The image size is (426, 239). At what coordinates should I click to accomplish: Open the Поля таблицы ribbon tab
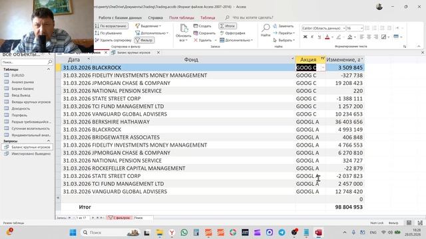point(182,18)
